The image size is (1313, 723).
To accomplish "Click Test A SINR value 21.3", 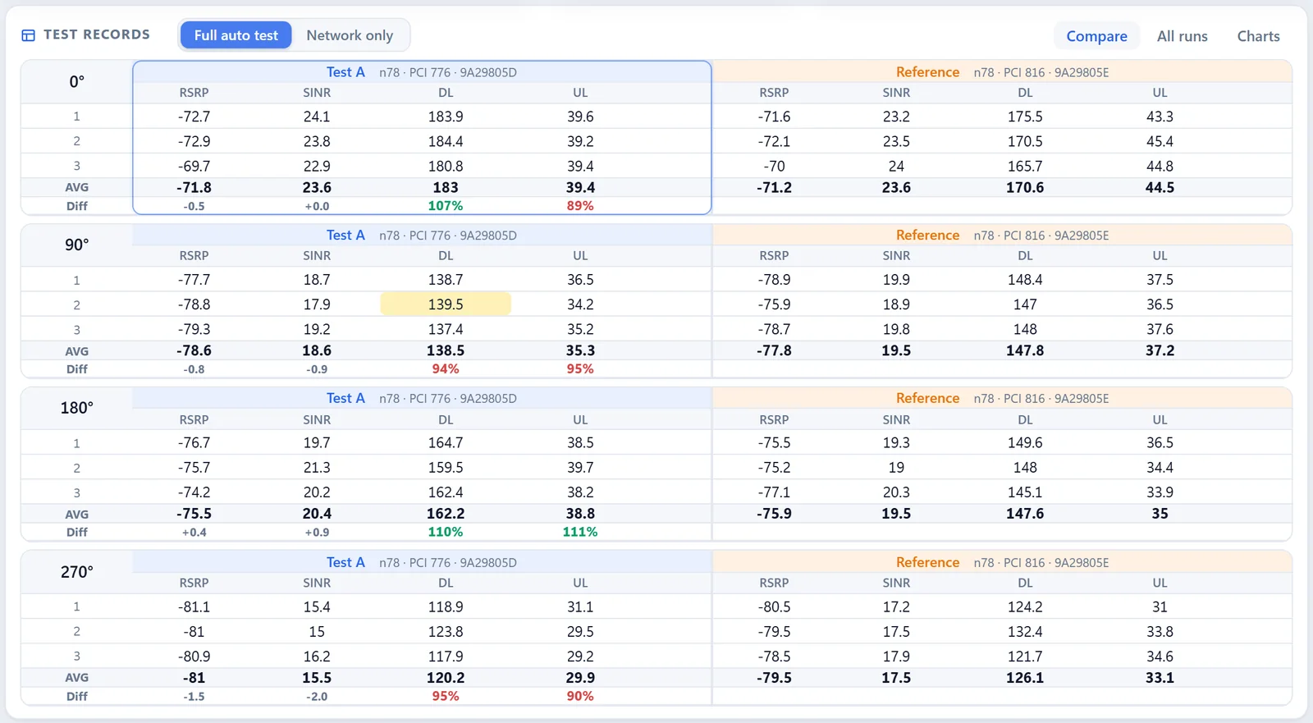I will tap(317, 468).
